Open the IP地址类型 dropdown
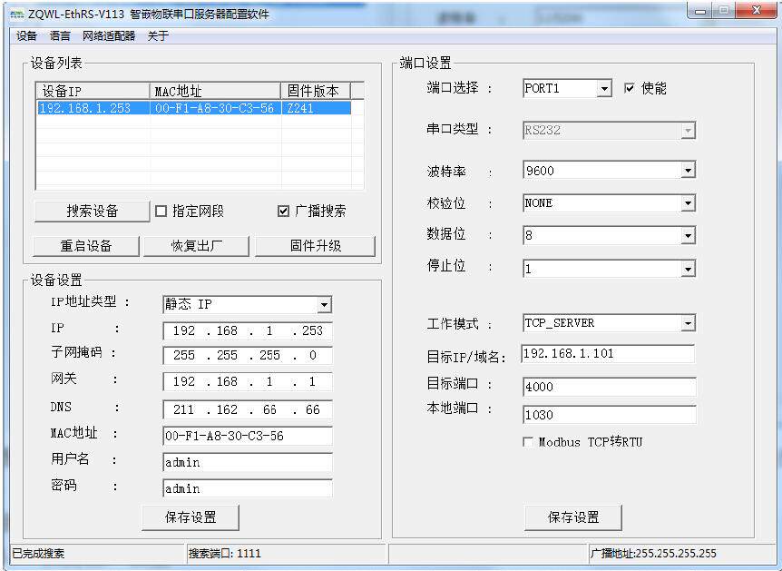782x571 pixels. 324,304
